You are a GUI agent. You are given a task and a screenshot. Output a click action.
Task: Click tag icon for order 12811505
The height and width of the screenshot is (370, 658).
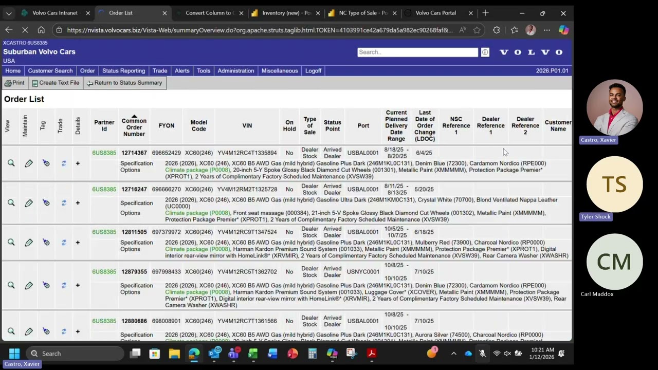(x=46, y=243)
